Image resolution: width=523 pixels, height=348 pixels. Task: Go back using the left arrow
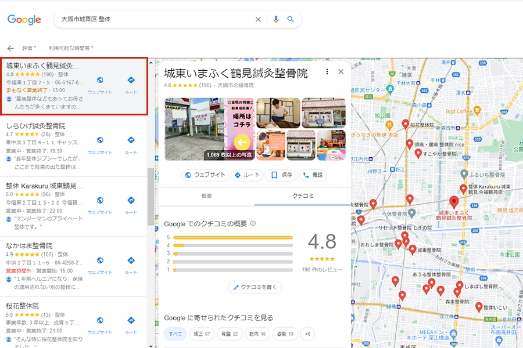point(10,48)
